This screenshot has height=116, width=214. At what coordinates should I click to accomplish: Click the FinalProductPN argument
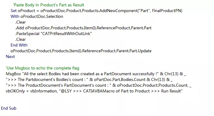pos(167,11)
